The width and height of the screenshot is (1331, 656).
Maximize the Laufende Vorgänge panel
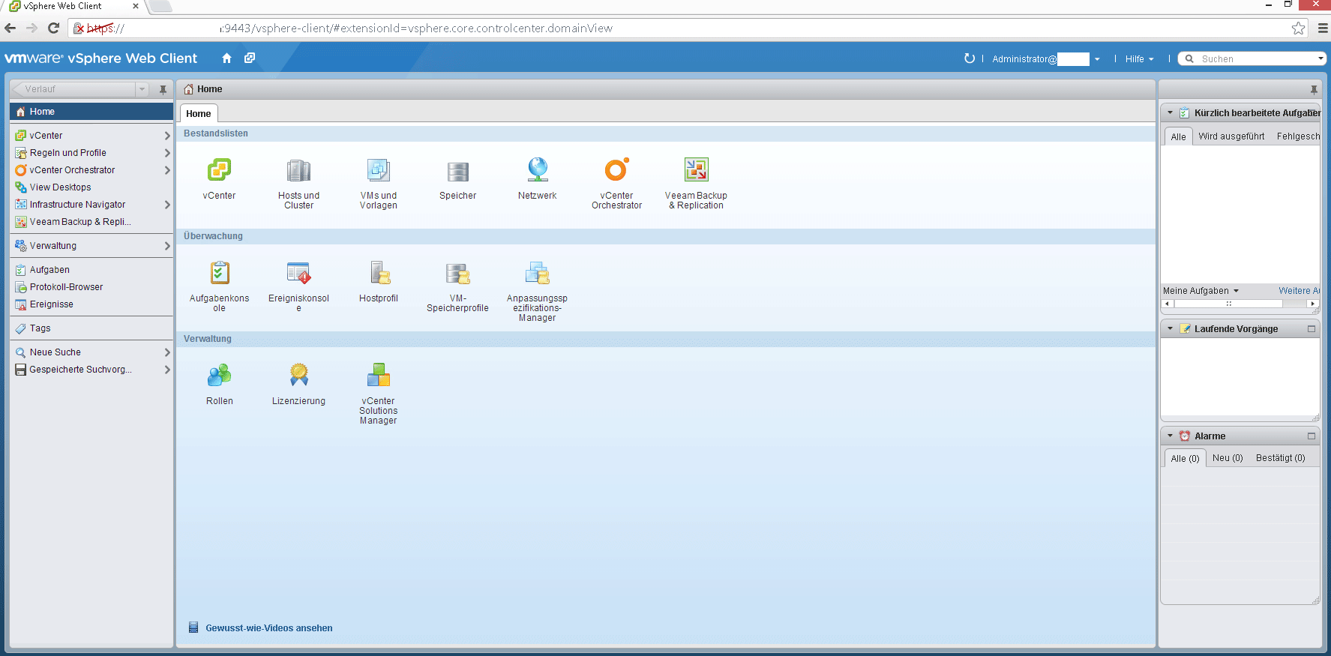coord(1312,329)
